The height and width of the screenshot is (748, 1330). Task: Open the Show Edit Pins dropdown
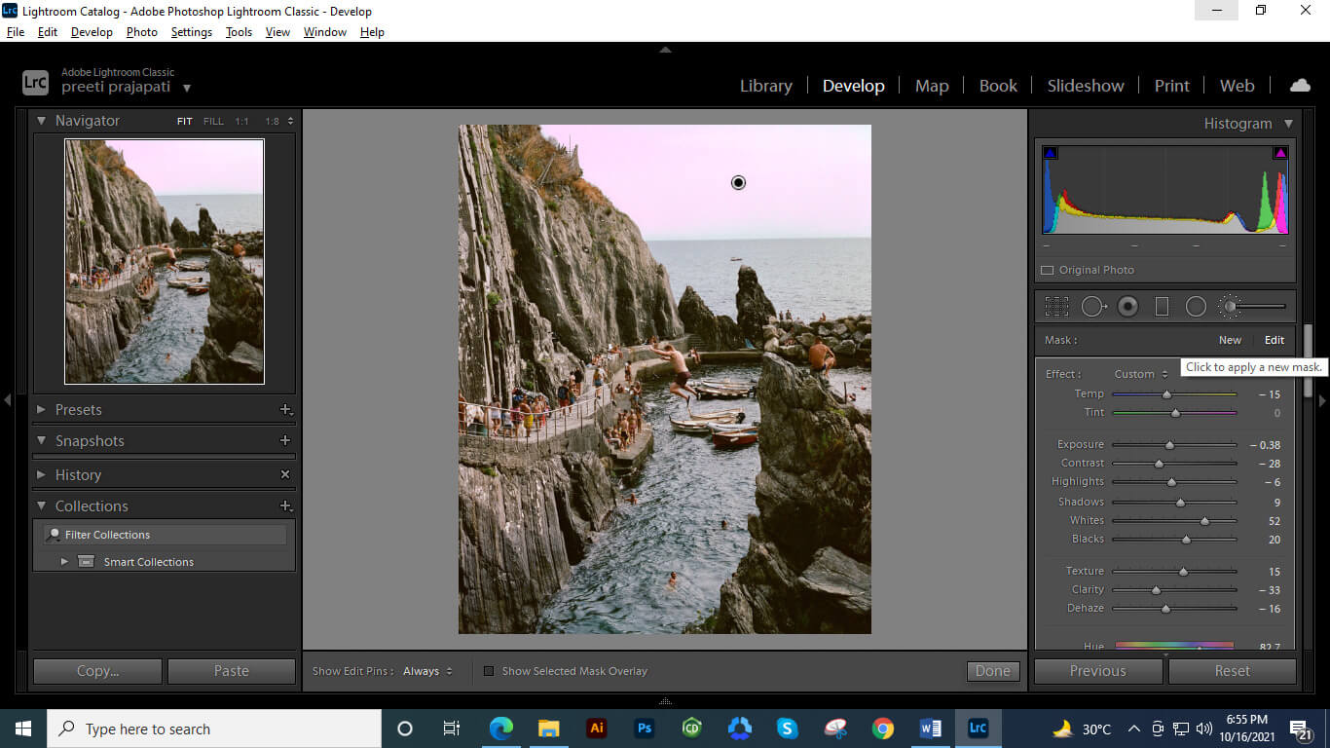425,671
